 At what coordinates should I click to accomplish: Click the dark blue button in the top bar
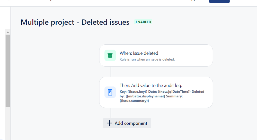(x=219, y=1)
